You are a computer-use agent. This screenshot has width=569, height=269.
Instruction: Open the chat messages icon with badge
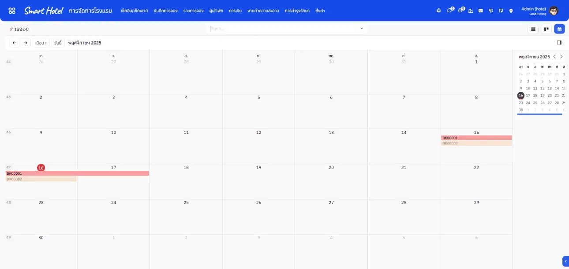[449, 10]
